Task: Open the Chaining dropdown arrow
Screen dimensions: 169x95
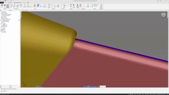Action: (28, 8)
